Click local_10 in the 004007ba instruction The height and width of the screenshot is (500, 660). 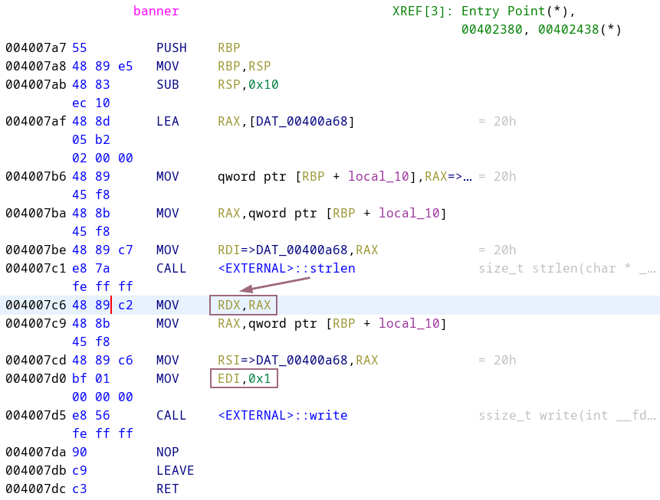(x=409, y=213)
